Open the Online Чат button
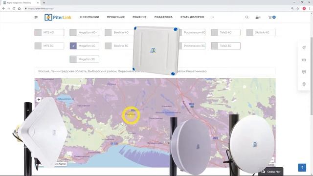 (271, 172)
